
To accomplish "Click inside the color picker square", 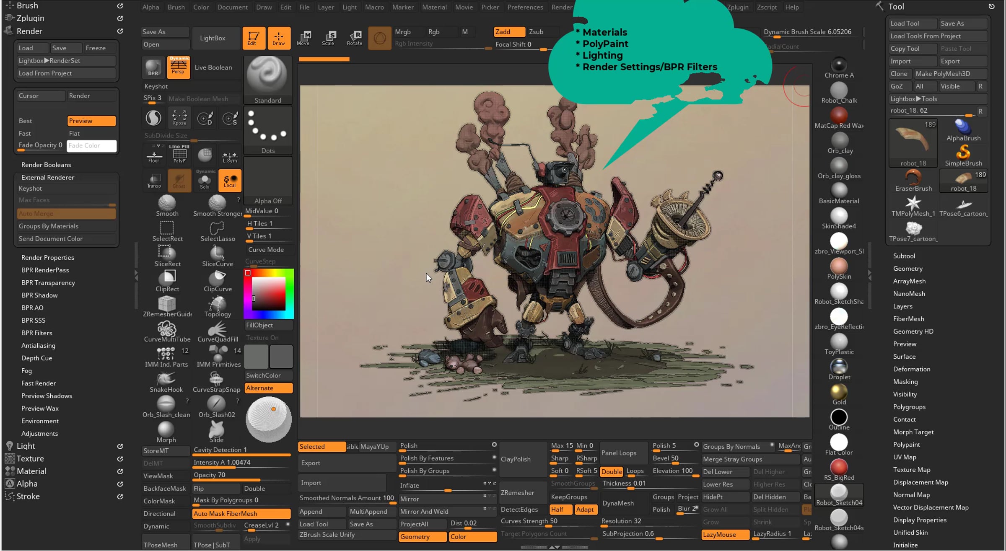I will pyautogui.click(x=268, y=294).
